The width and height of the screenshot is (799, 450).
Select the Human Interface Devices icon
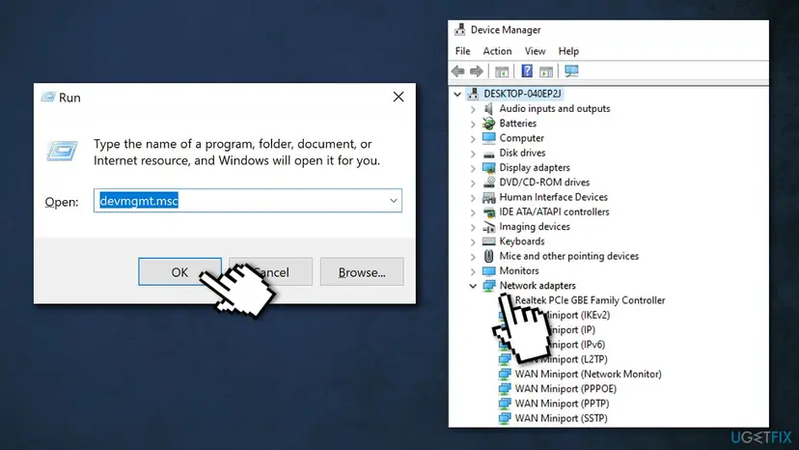click(488, 197)
